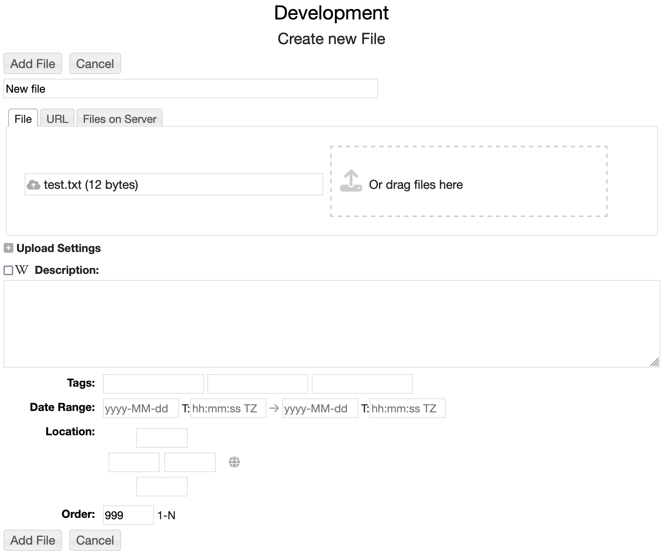Viewport: 662px width, 555px height.
Task: Click the Wikipedia W icon near Description
Action: click(x=22, y=270)
